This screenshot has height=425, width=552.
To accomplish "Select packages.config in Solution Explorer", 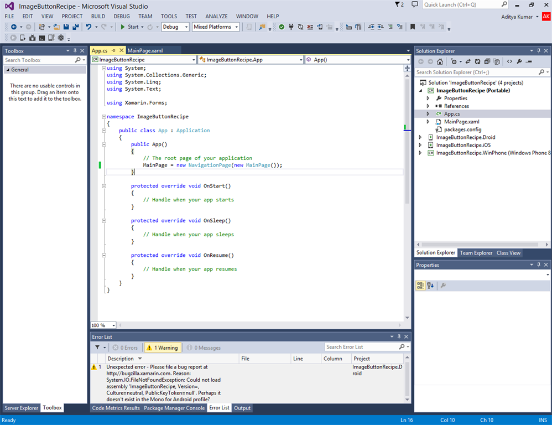I will tap(462, 129).
